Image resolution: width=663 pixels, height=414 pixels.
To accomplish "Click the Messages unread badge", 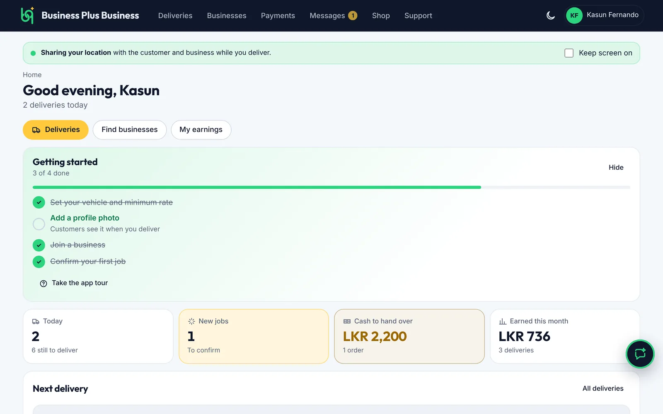I will (x=353, y=16).
